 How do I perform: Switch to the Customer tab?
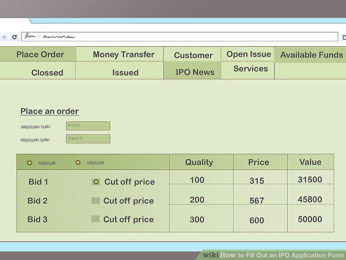[x=192, y=54]
